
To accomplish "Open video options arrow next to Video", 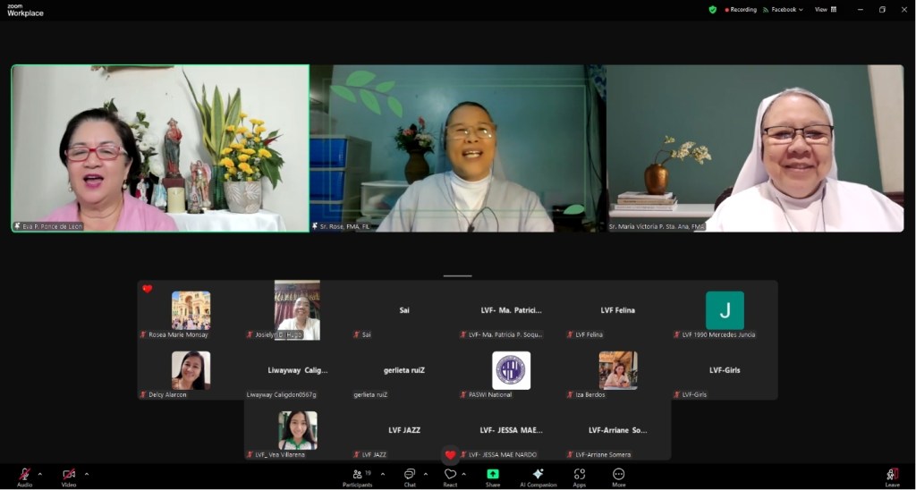I will [86, 474].
